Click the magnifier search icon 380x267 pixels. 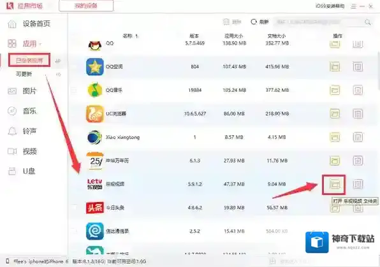(x=368, y=22)
